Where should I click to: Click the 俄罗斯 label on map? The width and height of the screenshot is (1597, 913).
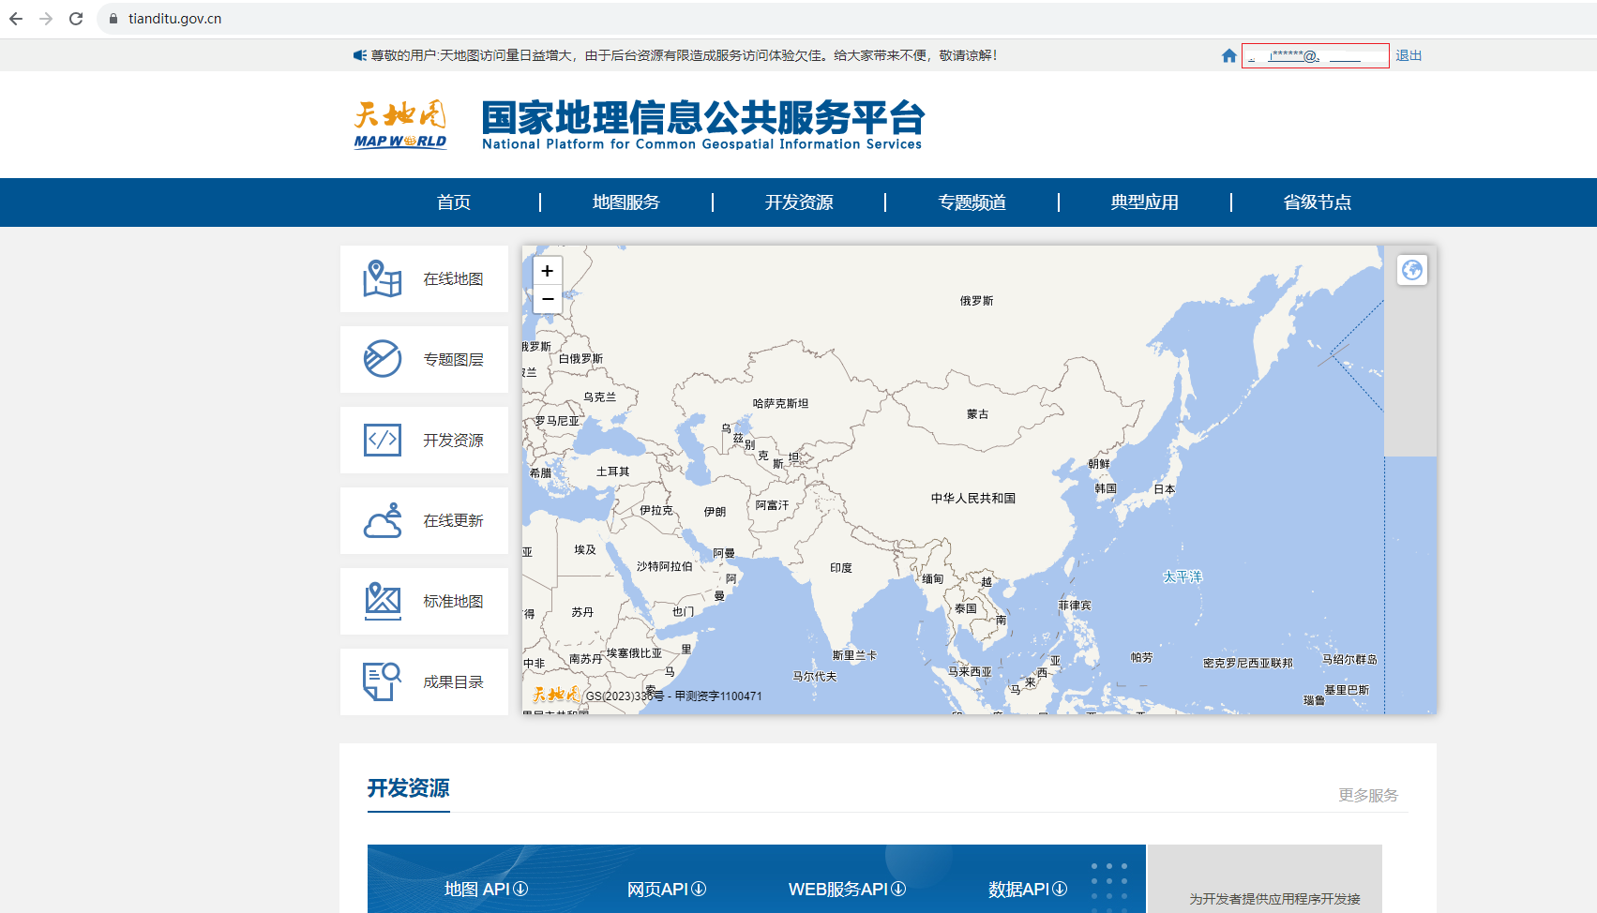point(976,301)
